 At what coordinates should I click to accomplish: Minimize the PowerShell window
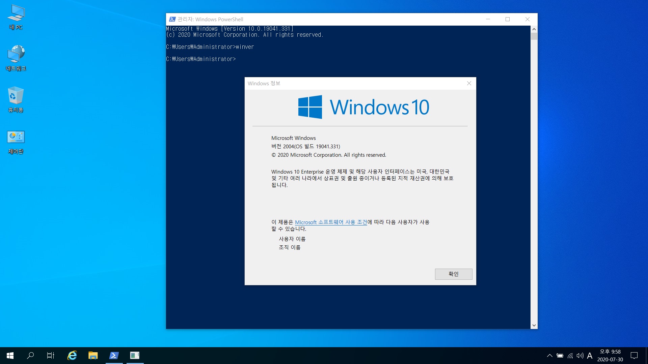tap(488, 19)
